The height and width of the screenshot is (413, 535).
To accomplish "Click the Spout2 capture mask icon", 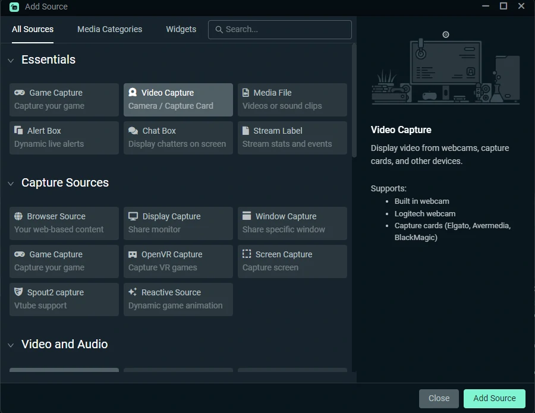I will [x=18, y=292].
